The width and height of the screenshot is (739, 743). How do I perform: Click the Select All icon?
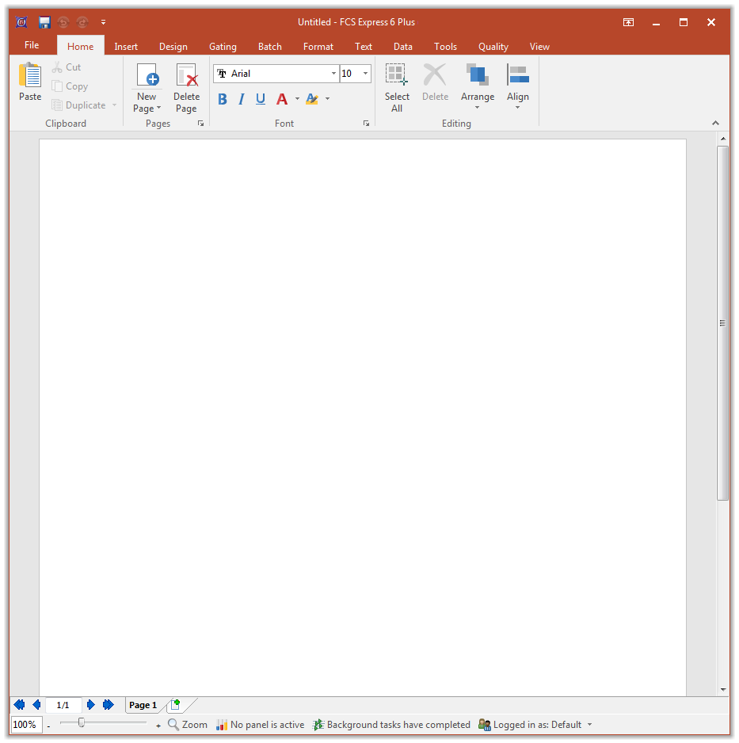coord(397,76)
